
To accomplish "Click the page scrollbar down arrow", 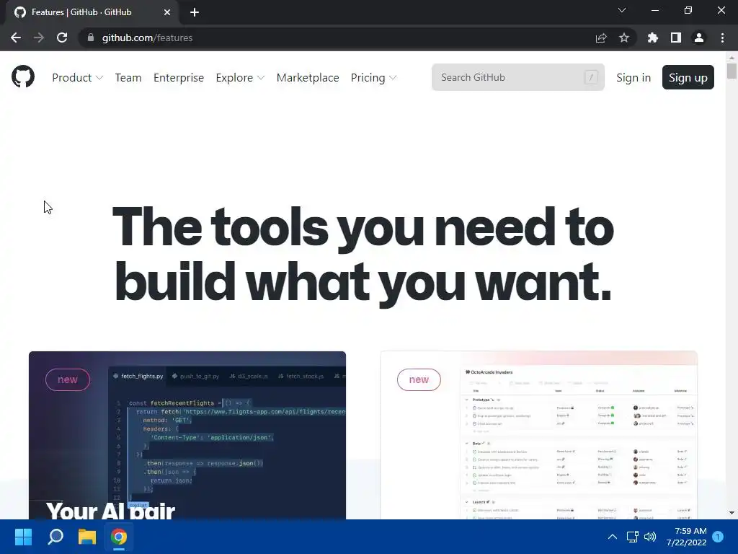I will click(732, 513).
